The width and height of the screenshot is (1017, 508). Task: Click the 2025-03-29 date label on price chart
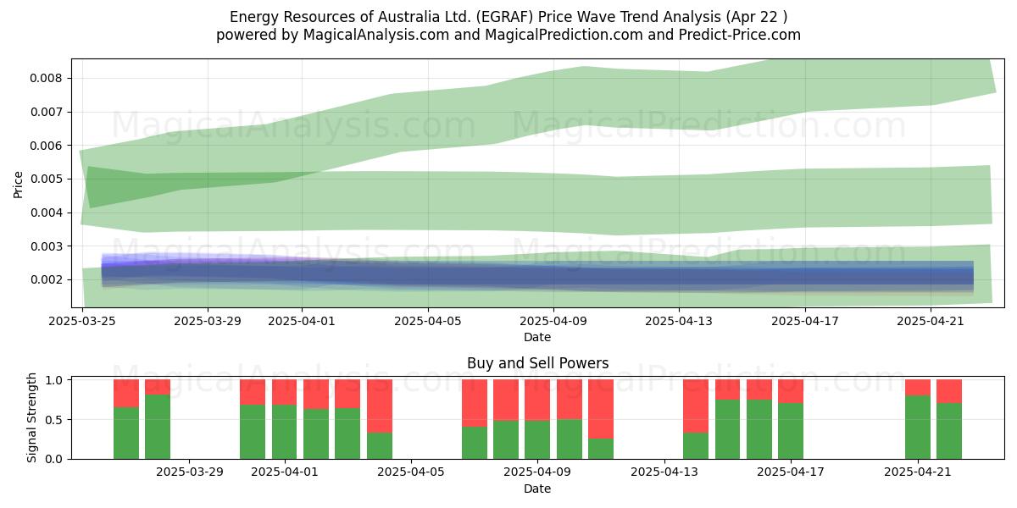pos(208,321)
